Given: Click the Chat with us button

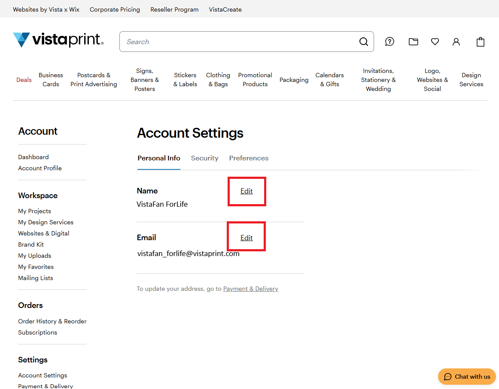Looking at the screenshot, I should (x=467, y=377).
